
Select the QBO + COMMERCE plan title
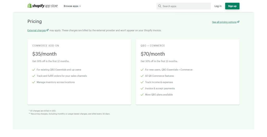(153, 46)
